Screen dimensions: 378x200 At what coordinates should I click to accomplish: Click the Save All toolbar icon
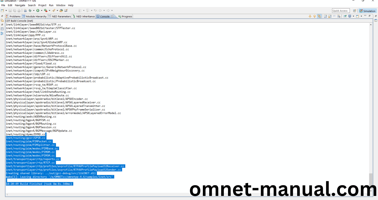[x=14, y=10]
